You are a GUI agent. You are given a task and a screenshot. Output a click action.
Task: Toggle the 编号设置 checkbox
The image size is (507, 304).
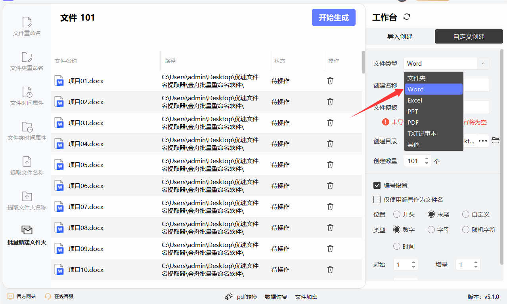point(377,185)
